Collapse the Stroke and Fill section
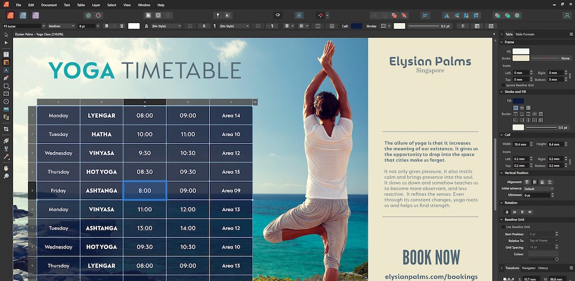The height and width of the screenshot is (281, 575). tap(501, 91)
